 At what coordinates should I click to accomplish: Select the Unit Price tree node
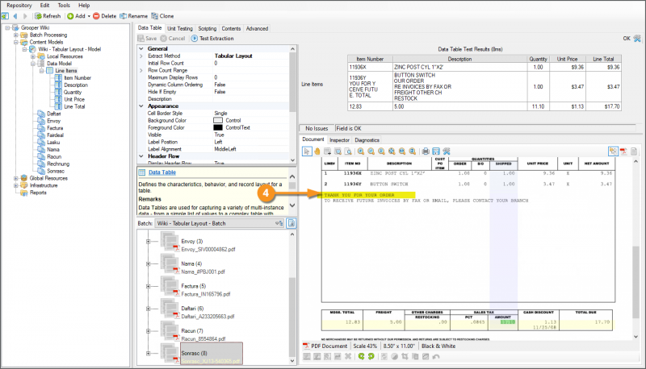(x=74, y=99)
